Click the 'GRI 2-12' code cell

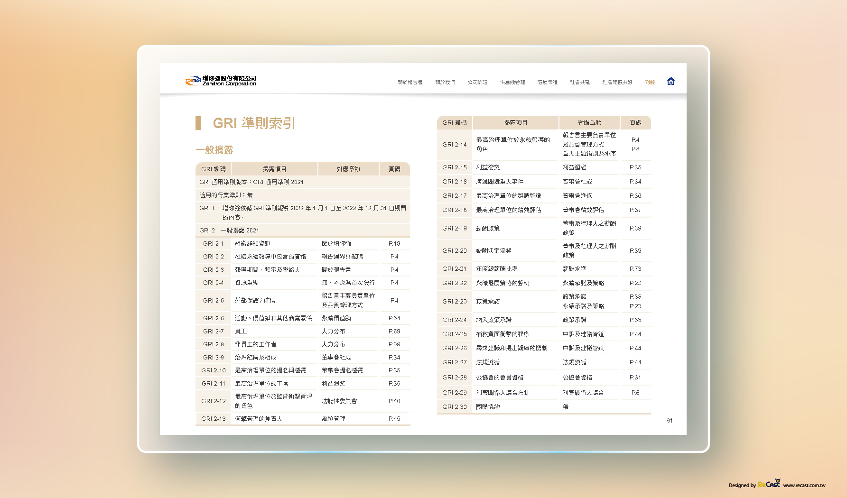[x=213, y=401]
